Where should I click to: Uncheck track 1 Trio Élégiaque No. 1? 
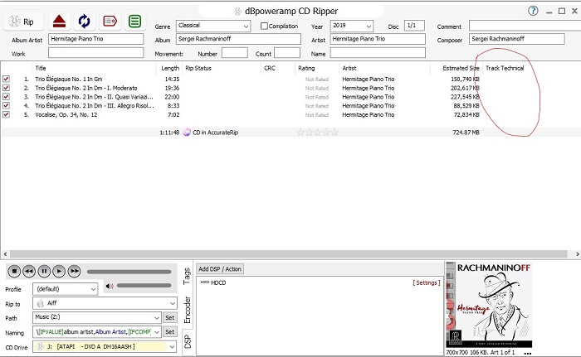click(7, 79)
